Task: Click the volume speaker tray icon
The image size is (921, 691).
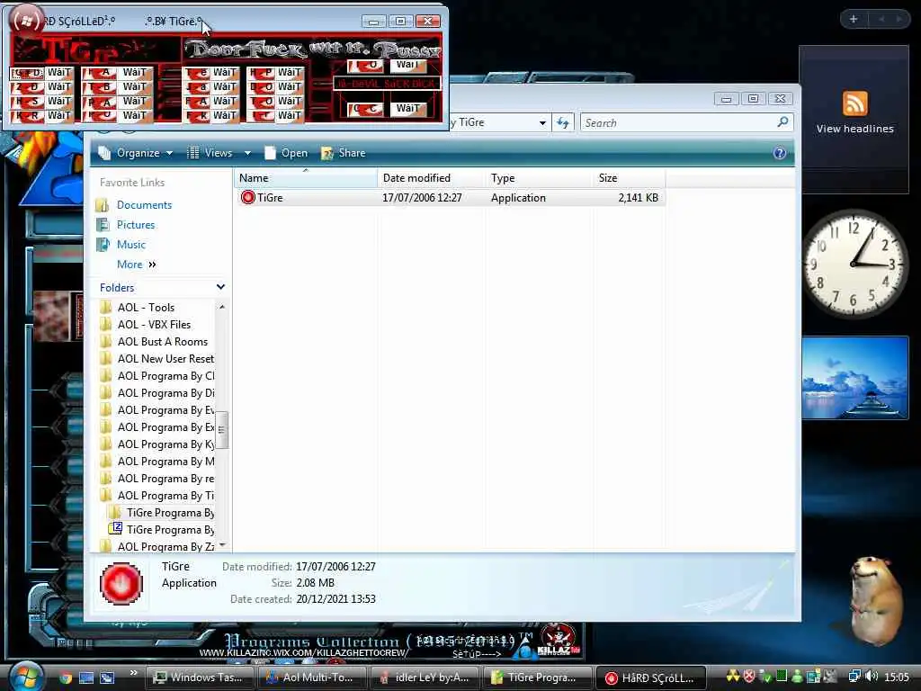Action: coord(872,677)
